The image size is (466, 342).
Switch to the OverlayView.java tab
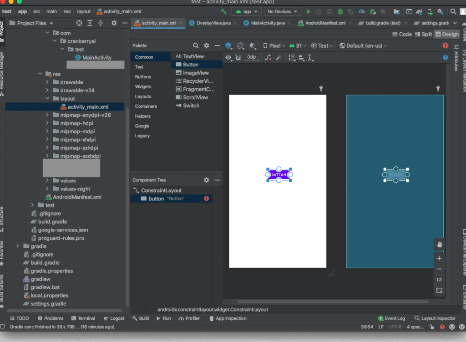click(213, 23)
